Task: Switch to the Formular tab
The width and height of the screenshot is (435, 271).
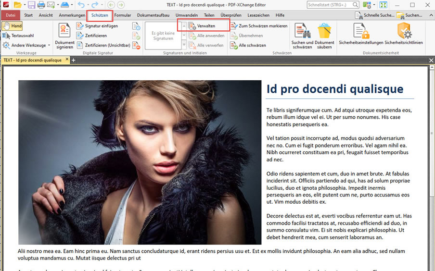Action: point(123,15)
